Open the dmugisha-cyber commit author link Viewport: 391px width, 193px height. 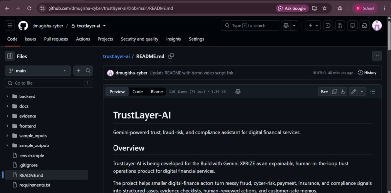point(131,73)
